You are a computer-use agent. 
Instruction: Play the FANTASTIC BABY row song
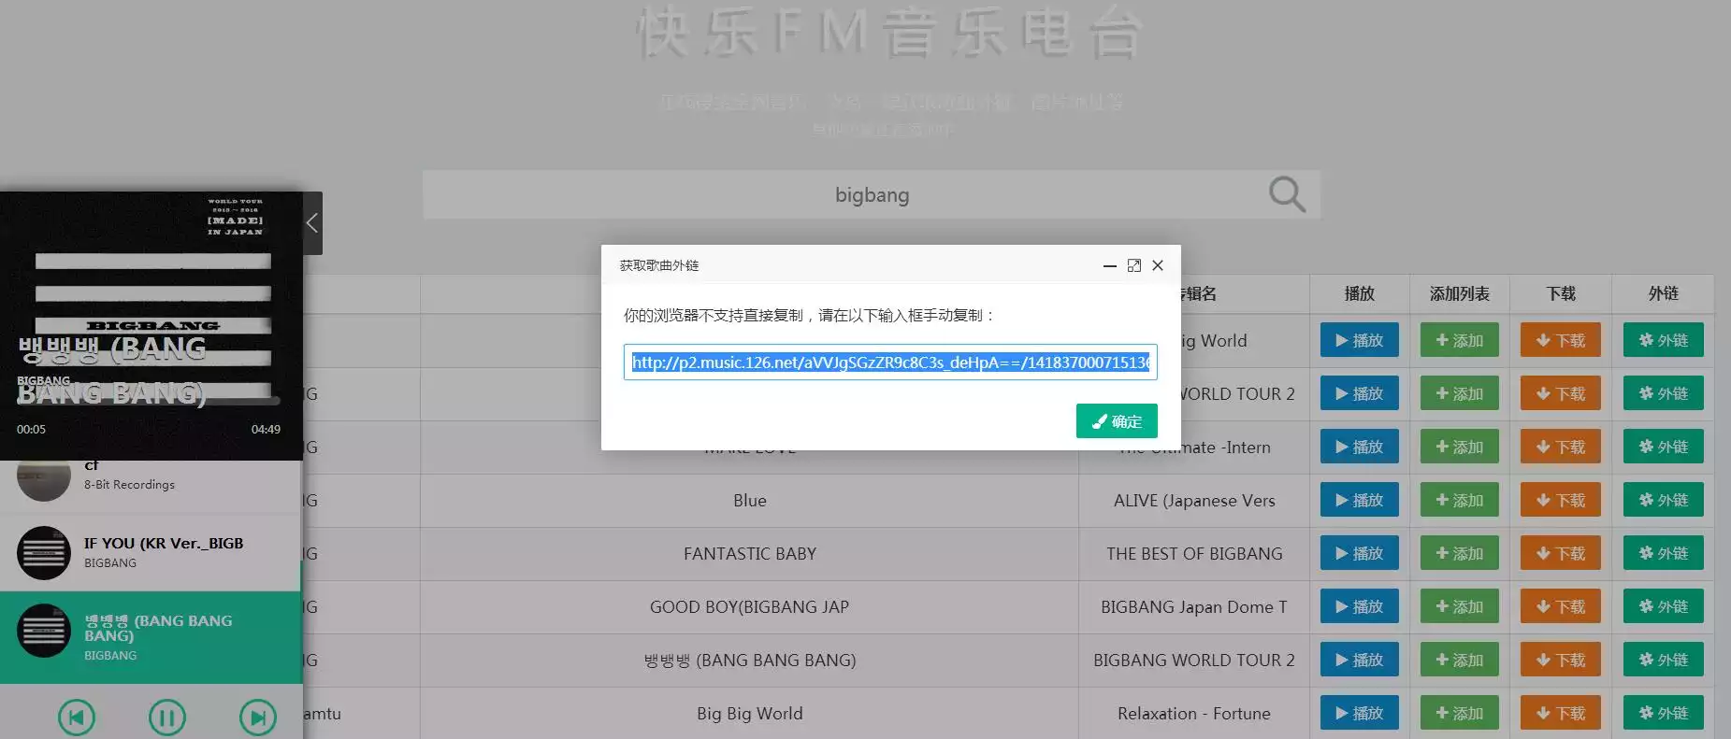click(1359, 553)
